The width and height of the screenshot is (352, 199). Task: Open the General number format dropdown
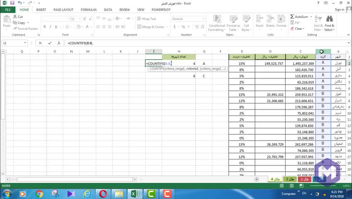tap(203, 19)
